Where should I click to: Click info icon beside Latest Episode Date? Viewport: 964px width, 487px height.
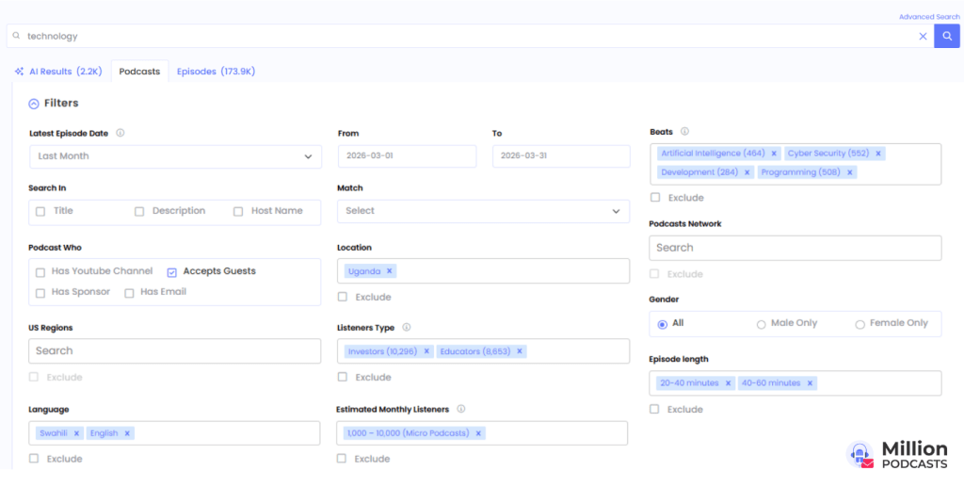point(120,133)
